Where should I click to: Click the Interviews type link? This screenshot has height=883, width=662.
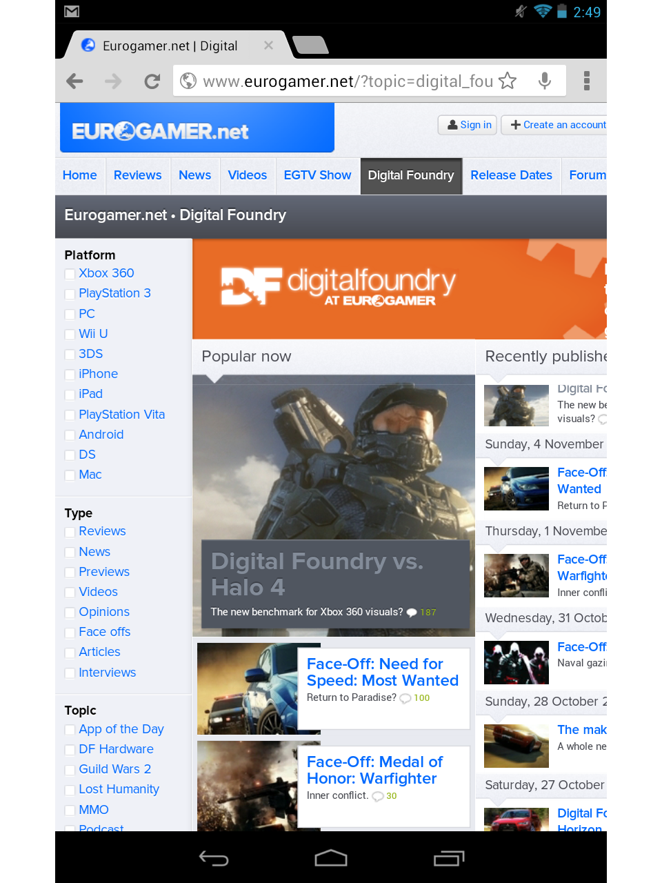point(108,673)
